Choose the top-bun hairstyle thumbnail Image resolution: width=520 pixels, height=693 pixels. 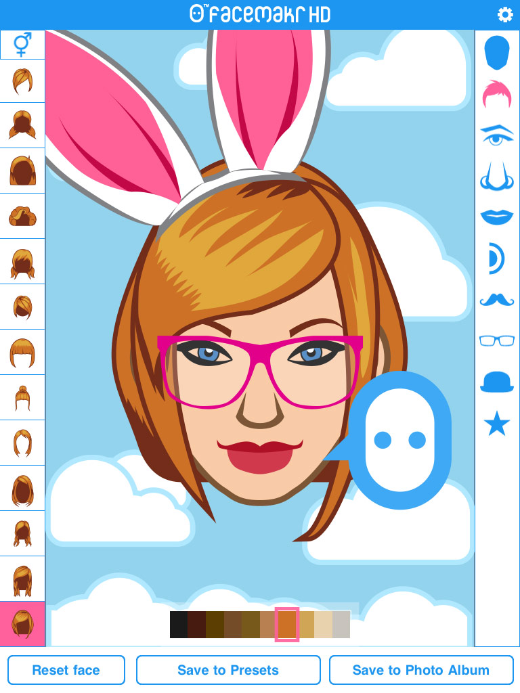(x=22, y=398)
